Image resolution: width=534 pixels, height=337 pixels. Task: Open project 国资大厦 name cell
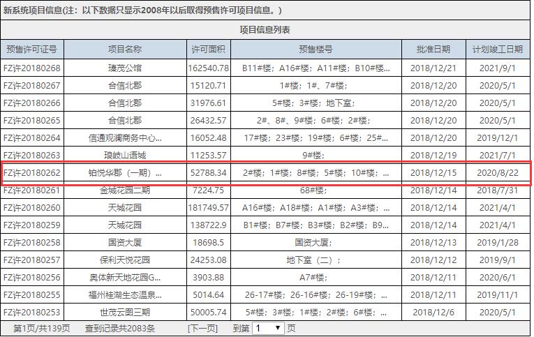coord(125,243)
